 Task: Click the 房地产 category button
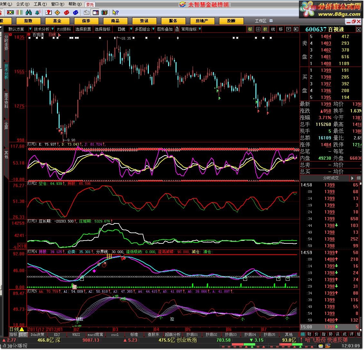point(202,21)
